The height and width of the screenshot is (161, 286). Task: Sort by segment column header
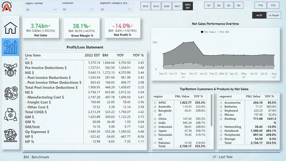coord(225,96)
